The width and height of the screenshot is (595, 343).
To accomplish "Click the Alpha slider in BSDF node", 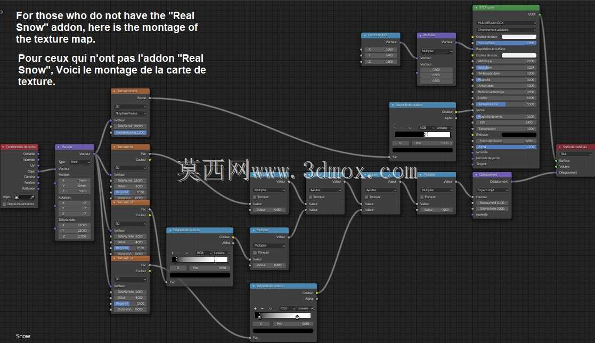I will [x=506, y=147].
